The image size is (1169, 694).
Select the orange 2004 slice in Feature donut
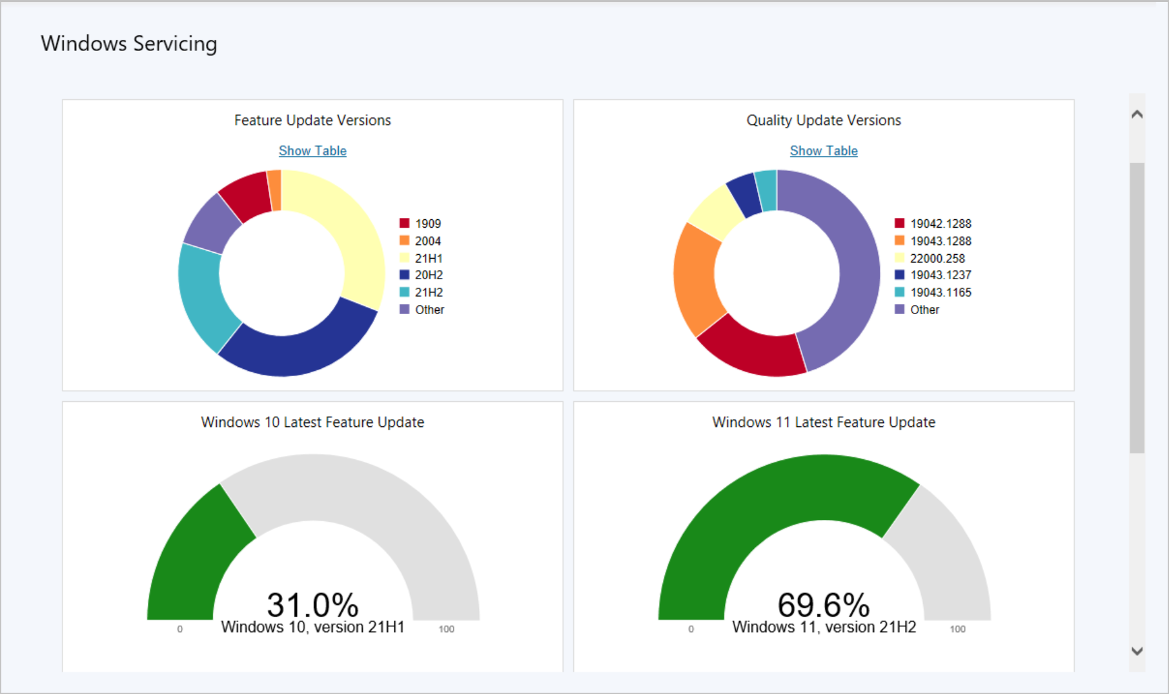pos(274,190)
